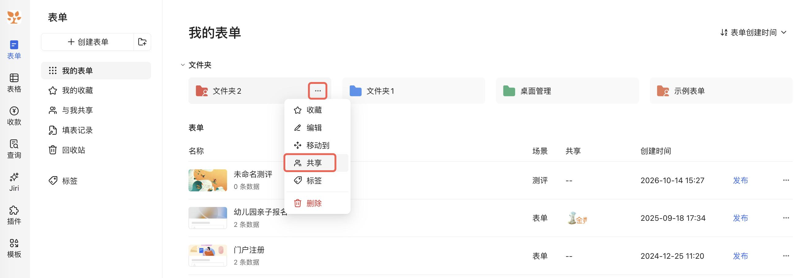Choose 收藏 in the context menu

click(x=317, y=110)
